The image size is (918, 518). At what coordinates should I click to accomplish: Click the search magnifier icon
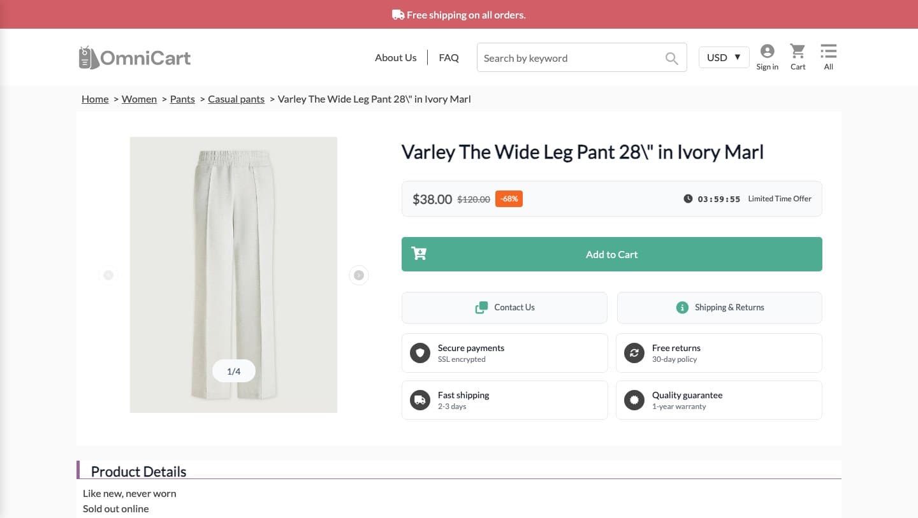[671, 58]
